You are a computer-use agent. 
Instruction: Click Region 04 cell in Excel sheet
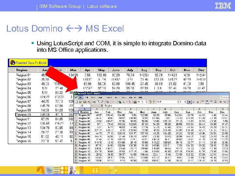[85, 124]
